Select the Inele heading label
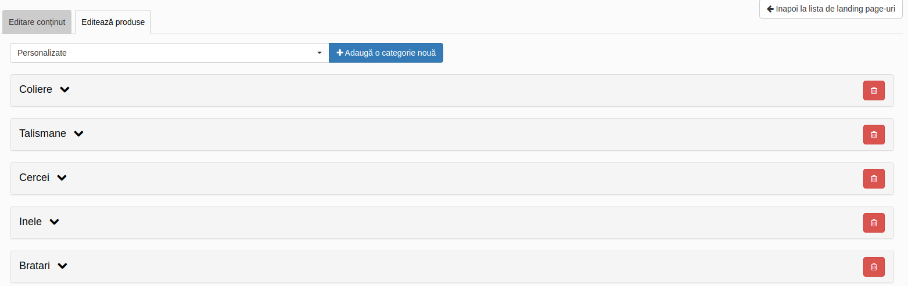 30,222
